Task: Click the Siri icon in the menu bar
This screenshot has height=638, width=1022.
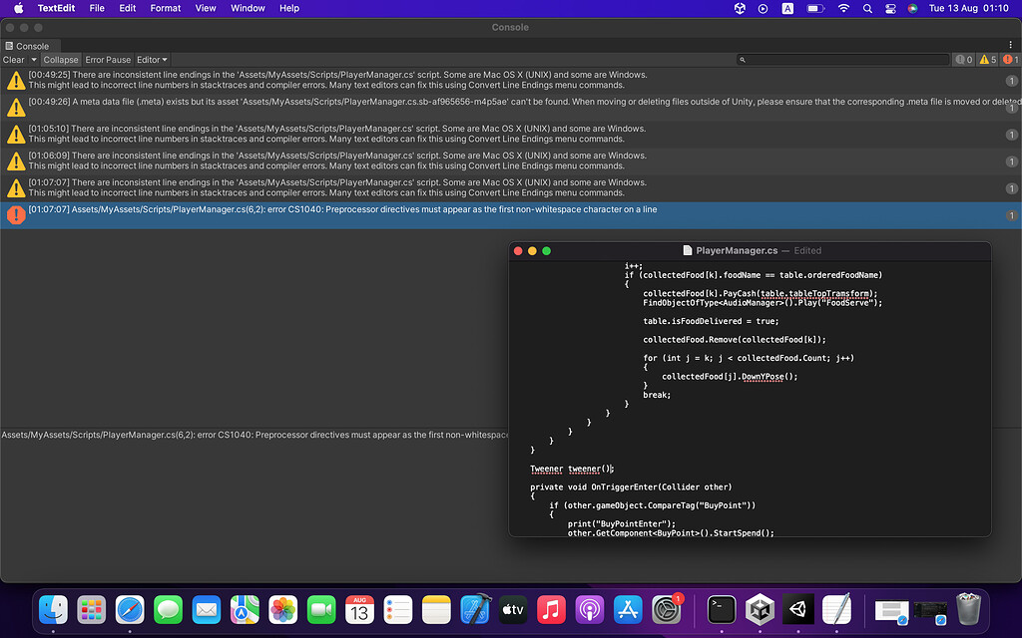Action: coord(911,8)
